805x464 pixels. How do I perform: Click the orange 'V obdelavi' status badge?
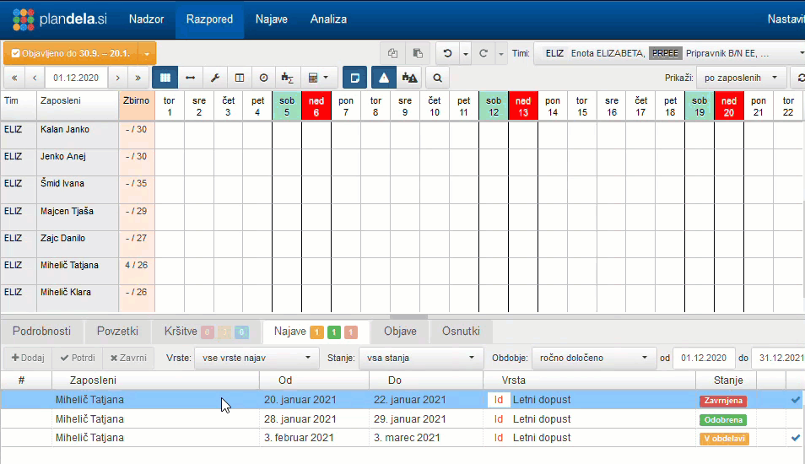[723, 439]
